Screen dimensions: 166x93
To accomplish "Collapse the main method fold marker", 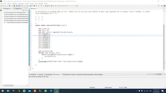I will coord(32,25).
